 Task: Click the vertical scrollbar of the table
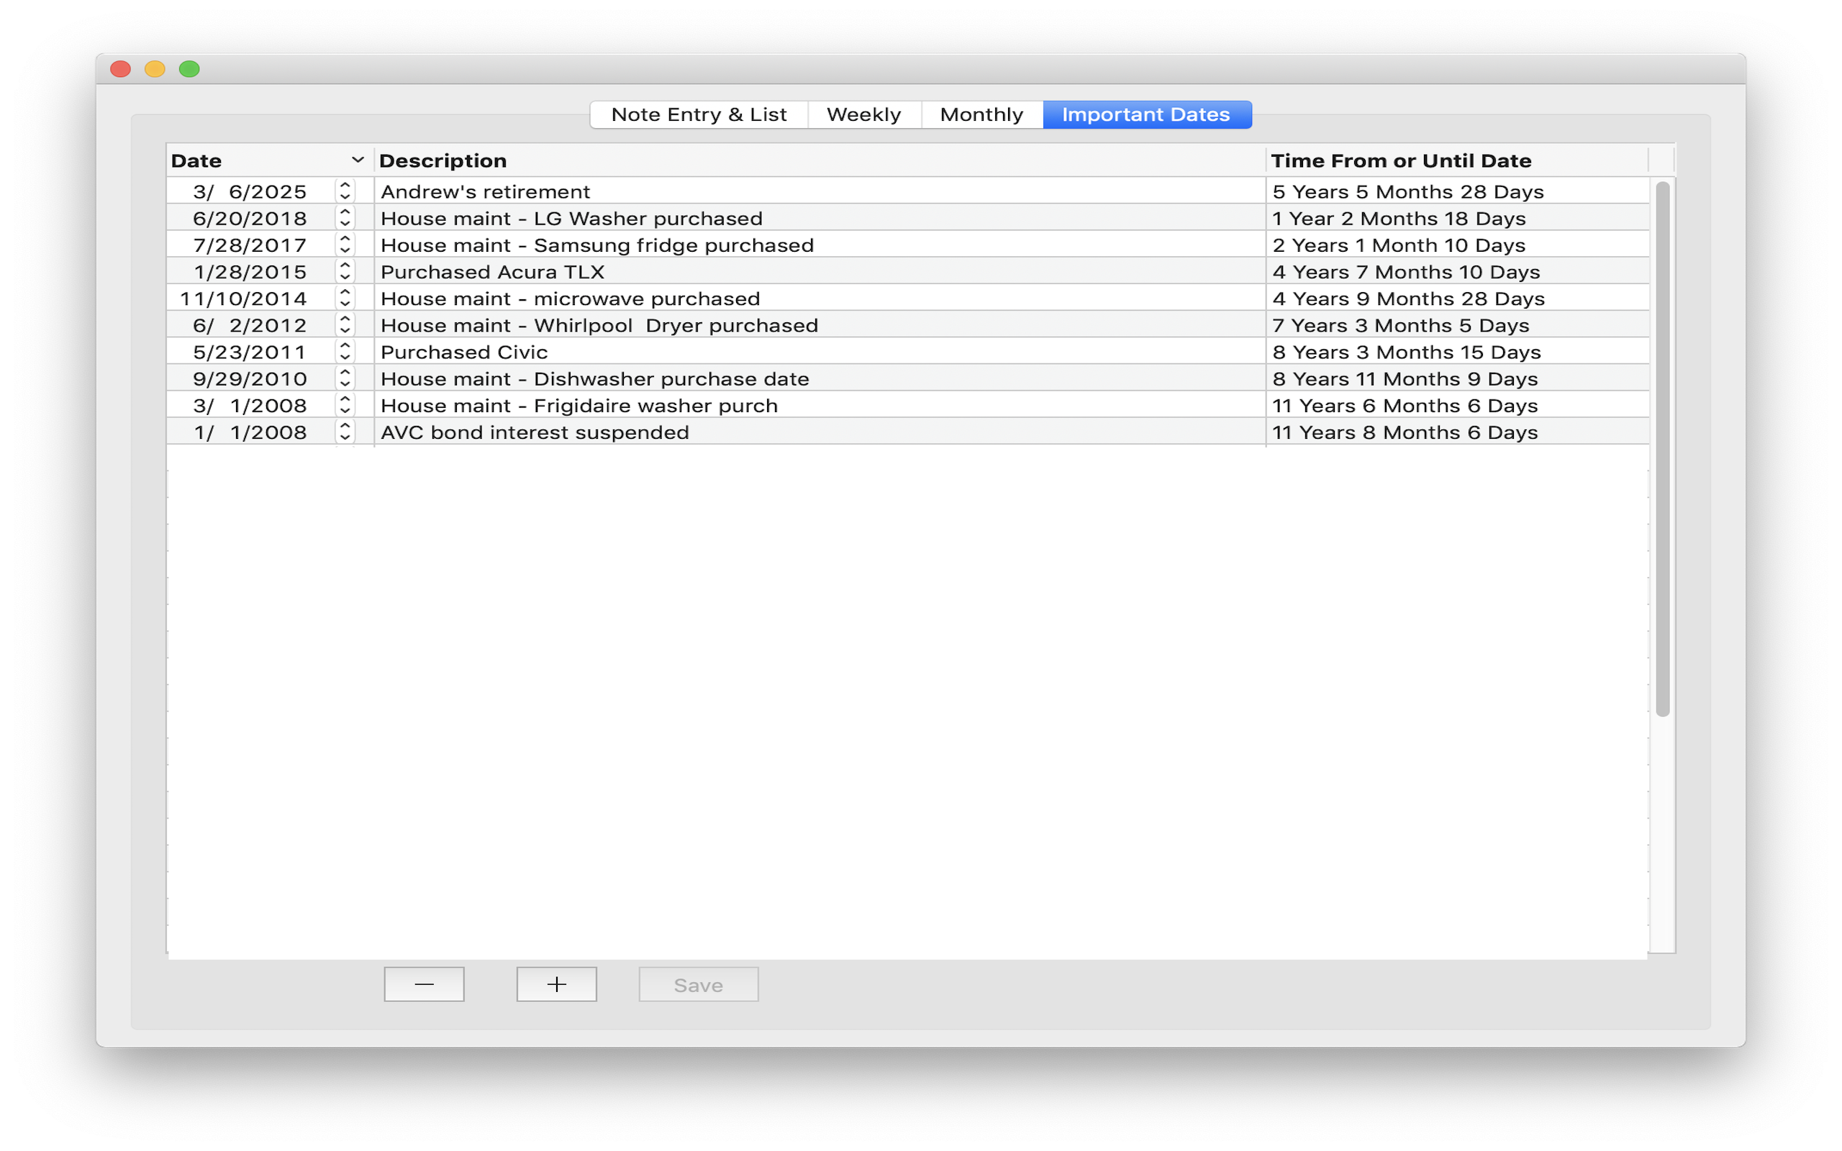pyautogui.click(x=1662, y=448)
